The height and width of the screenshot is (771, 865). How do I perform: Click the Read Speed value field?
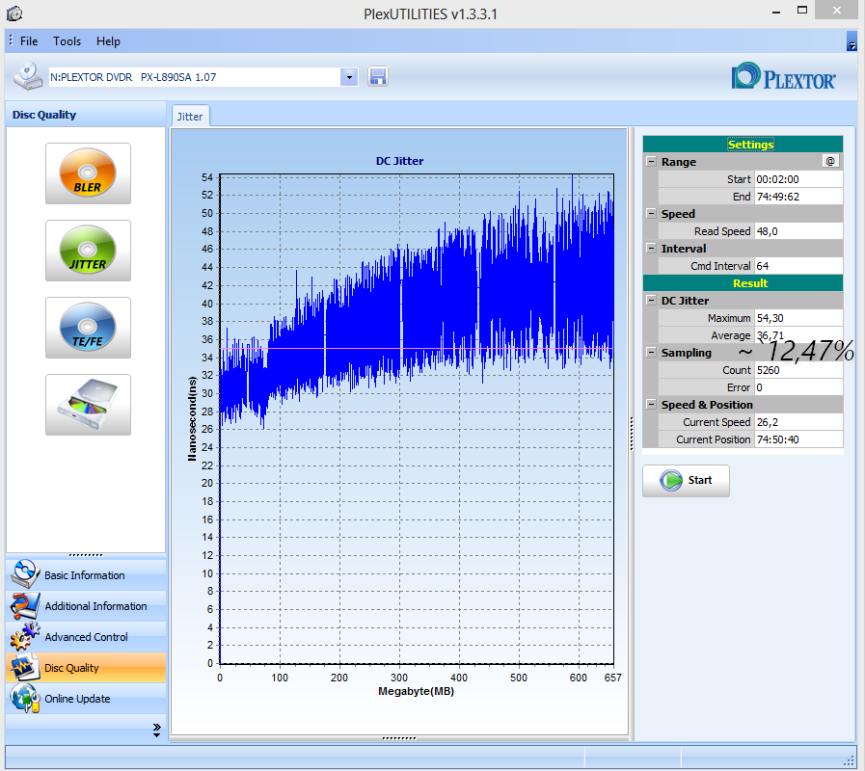[x=798, y=231]
